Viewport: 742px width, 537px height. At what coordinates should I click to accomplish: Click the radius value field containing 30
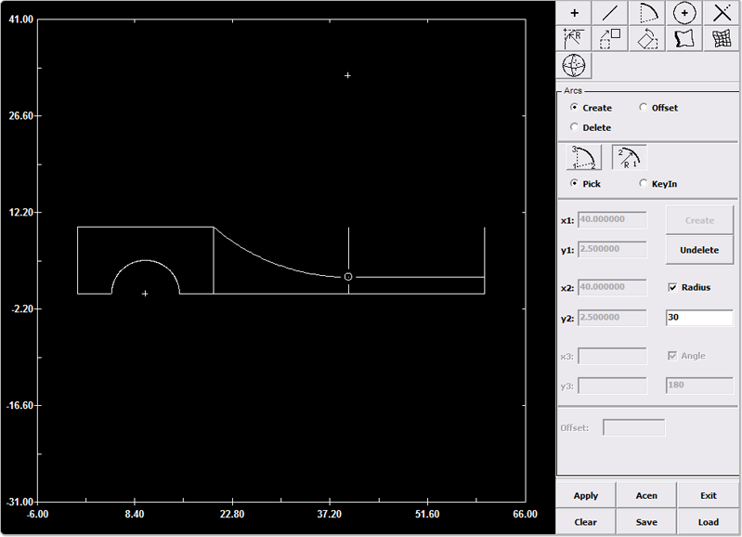point(699,318)
